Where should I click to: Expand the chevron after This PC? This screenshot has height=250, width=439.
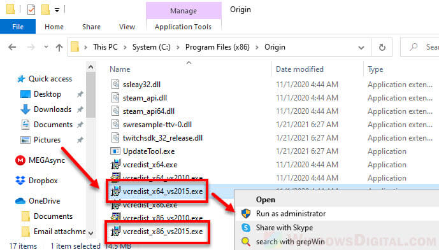coord(125,47)
